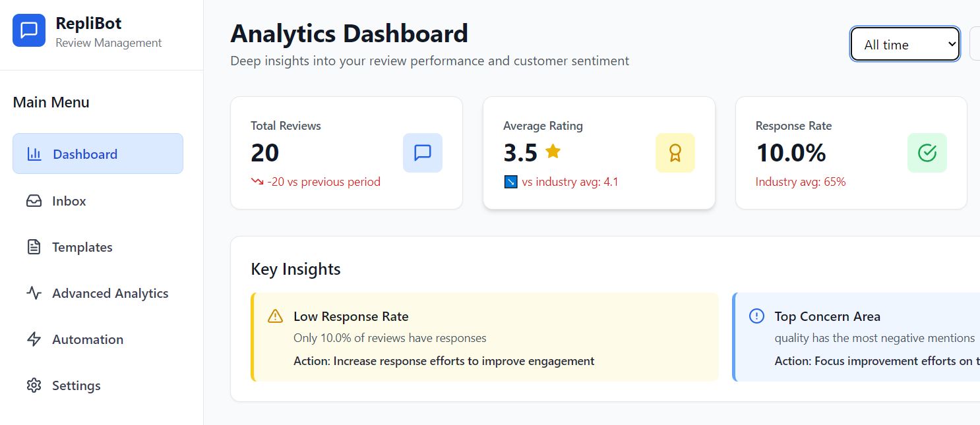Screen dimensions: 980x425
Task: Open the All time period dropdown
Action: click(x=905, y=44)
